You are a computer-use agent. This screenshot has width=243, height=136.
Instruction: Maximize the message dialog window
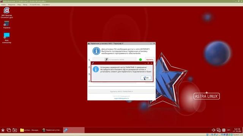[148, 63]
